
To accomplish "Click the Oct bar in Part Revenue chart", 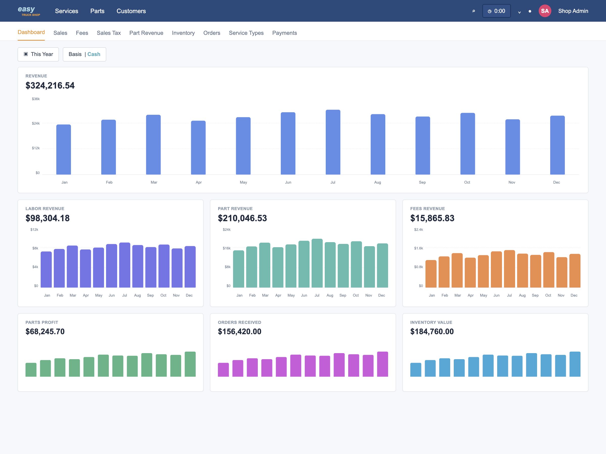I will [357, 264].
